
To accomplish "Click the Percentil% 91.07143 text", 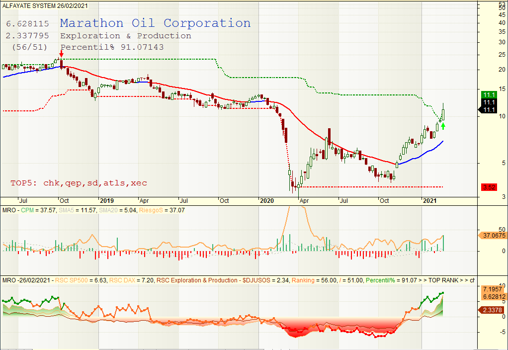I will click(x=112, y=47).
